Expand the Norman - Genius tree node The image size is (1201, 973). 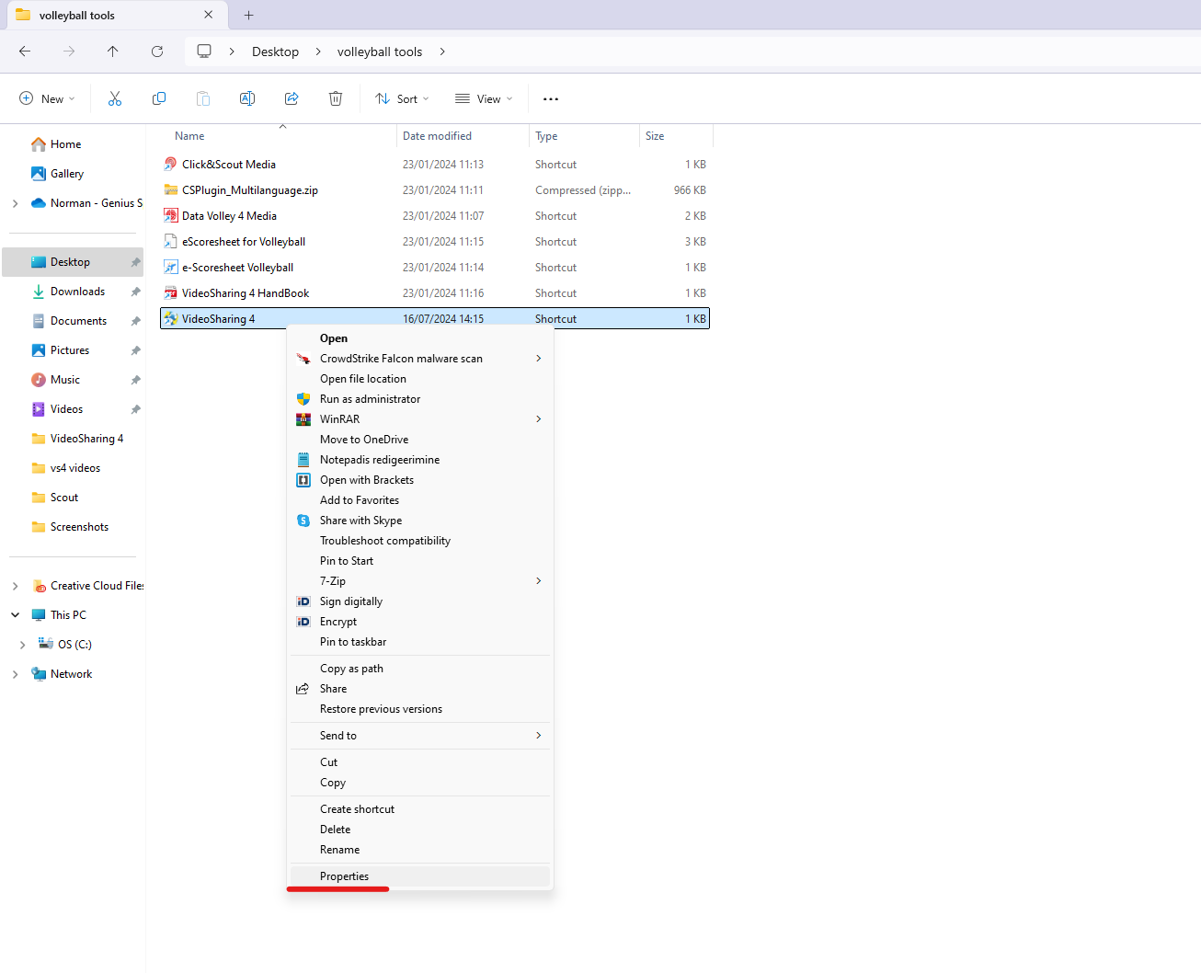pos(15,203)
